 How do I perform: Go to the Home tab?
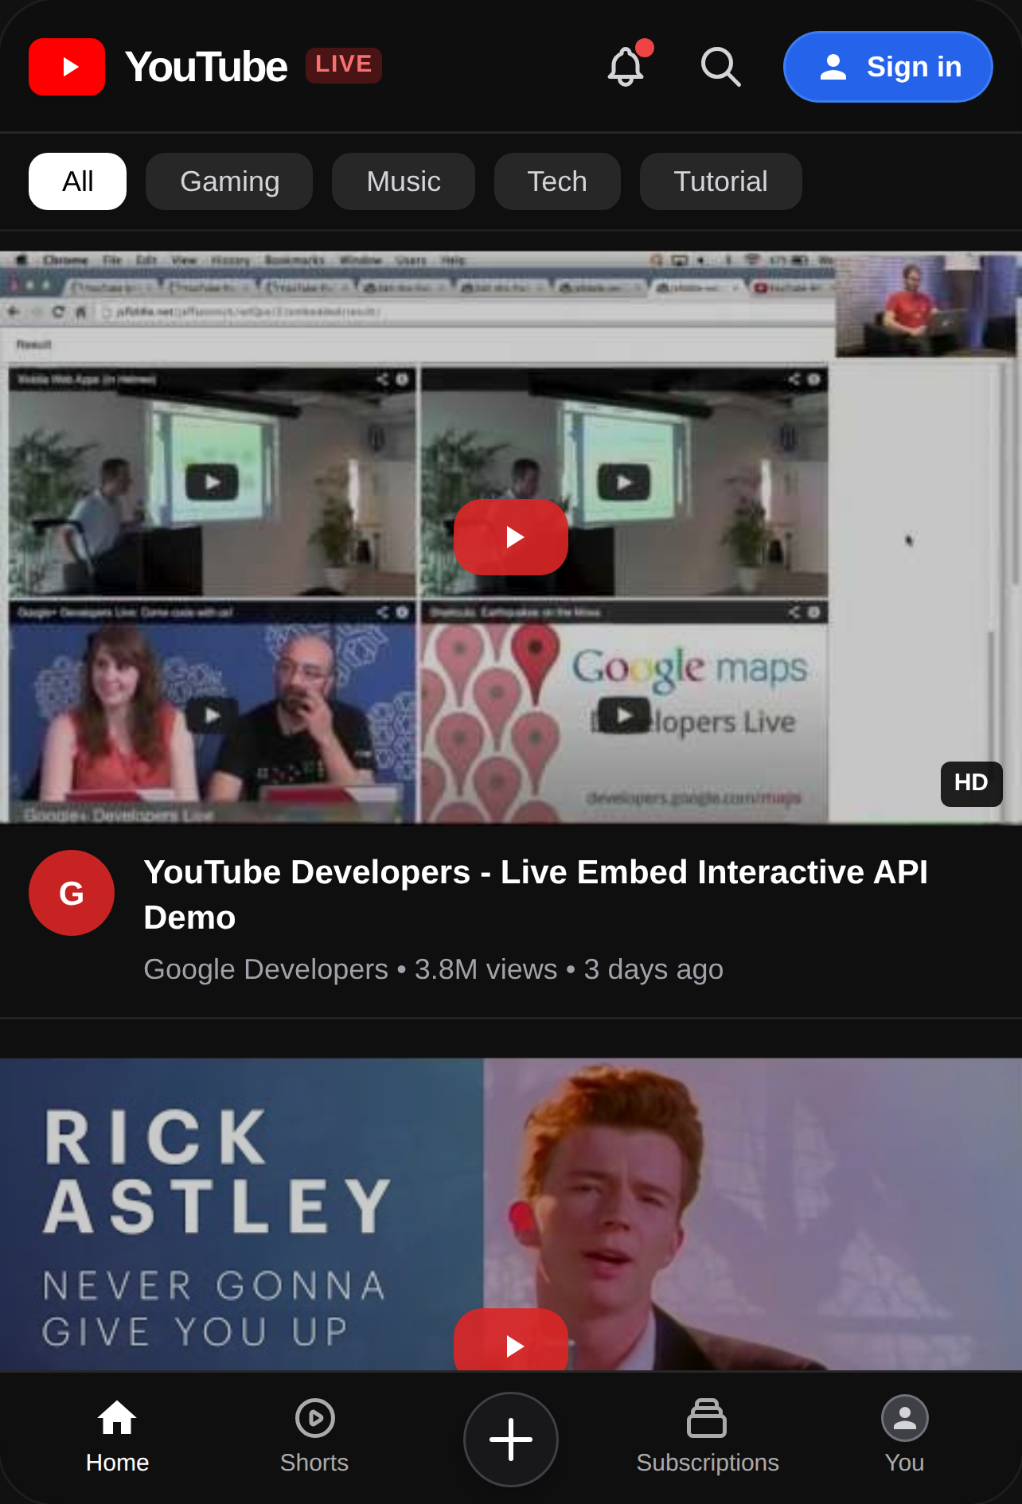tap(118, 1437)
